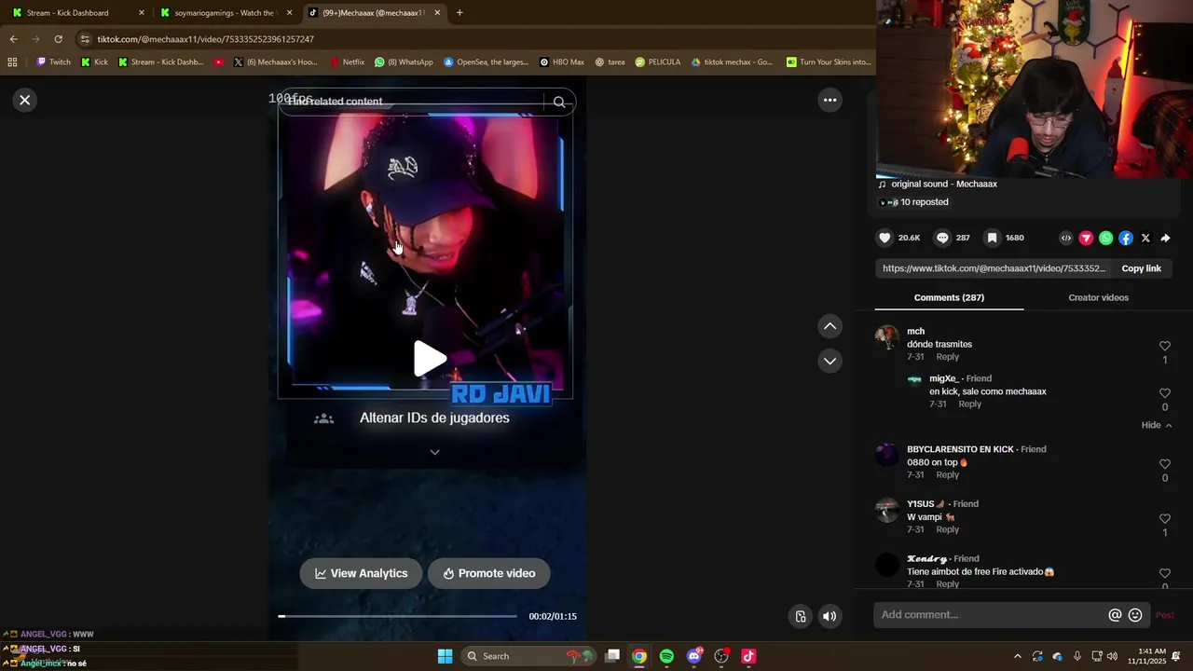Like the 'aimbot de free Fire' comment
The width and height of the screenshot is (1193, 671).
pyautogui.click(x=1164, y=574)
